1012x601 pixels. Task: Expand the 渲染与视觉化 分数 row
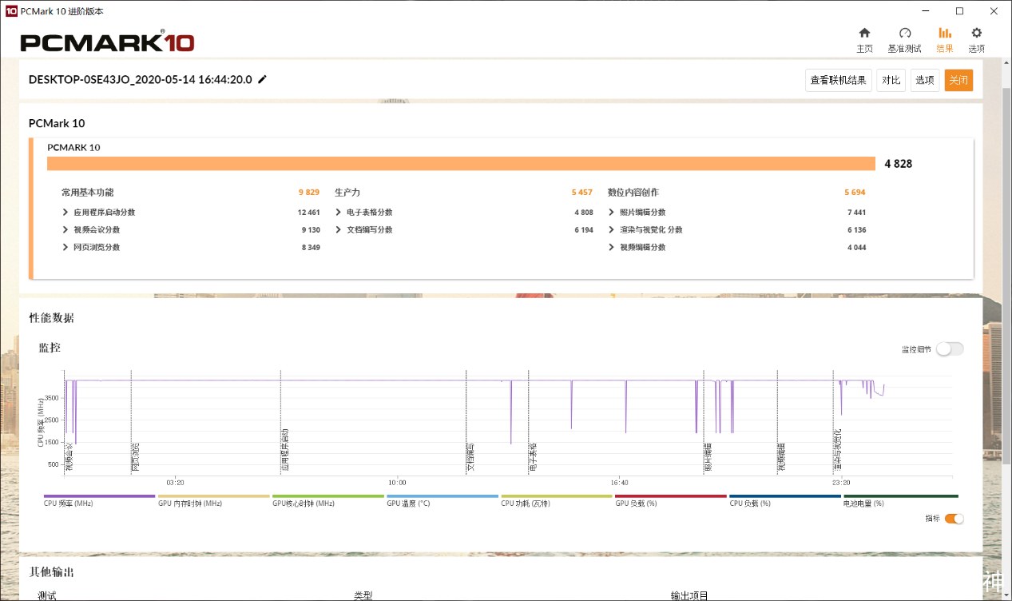612,230
